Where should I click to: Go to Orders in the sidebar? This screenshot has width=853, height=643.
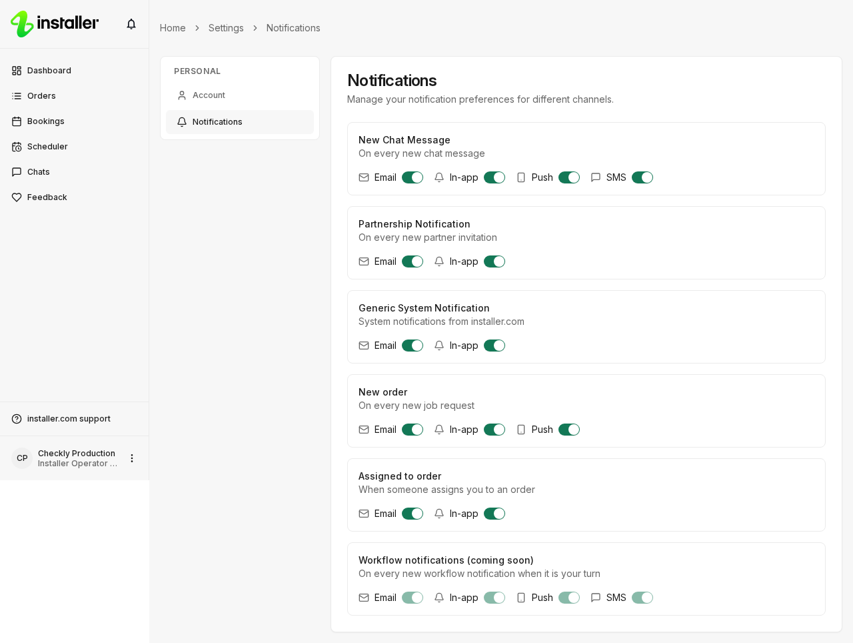point(74,96)
